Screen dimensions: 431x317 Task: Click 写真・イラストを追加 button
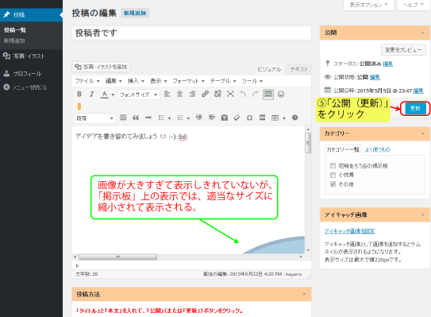pyautogui.click(x=101, y=67)
